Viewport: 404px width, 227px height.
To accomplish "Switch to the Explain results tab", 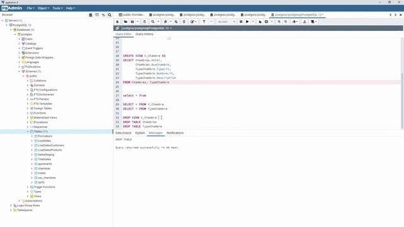I will (140, 133).
